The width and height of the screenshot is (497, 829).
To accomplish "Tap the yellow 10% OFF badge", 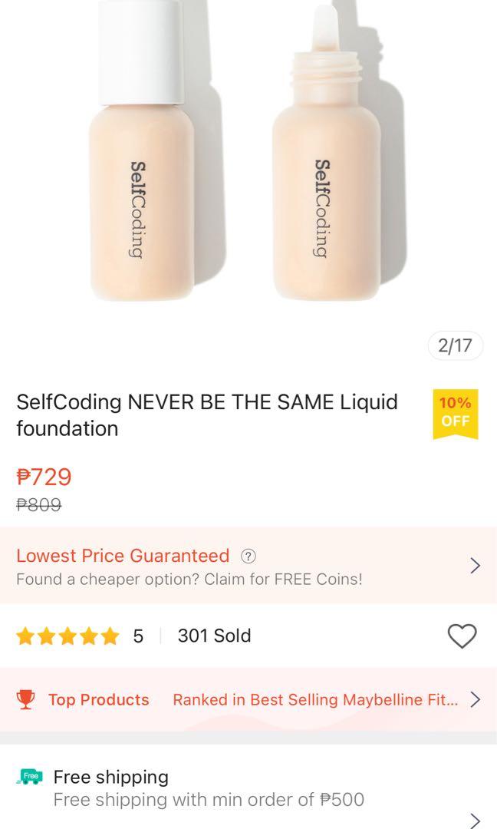I will point(456,413).
